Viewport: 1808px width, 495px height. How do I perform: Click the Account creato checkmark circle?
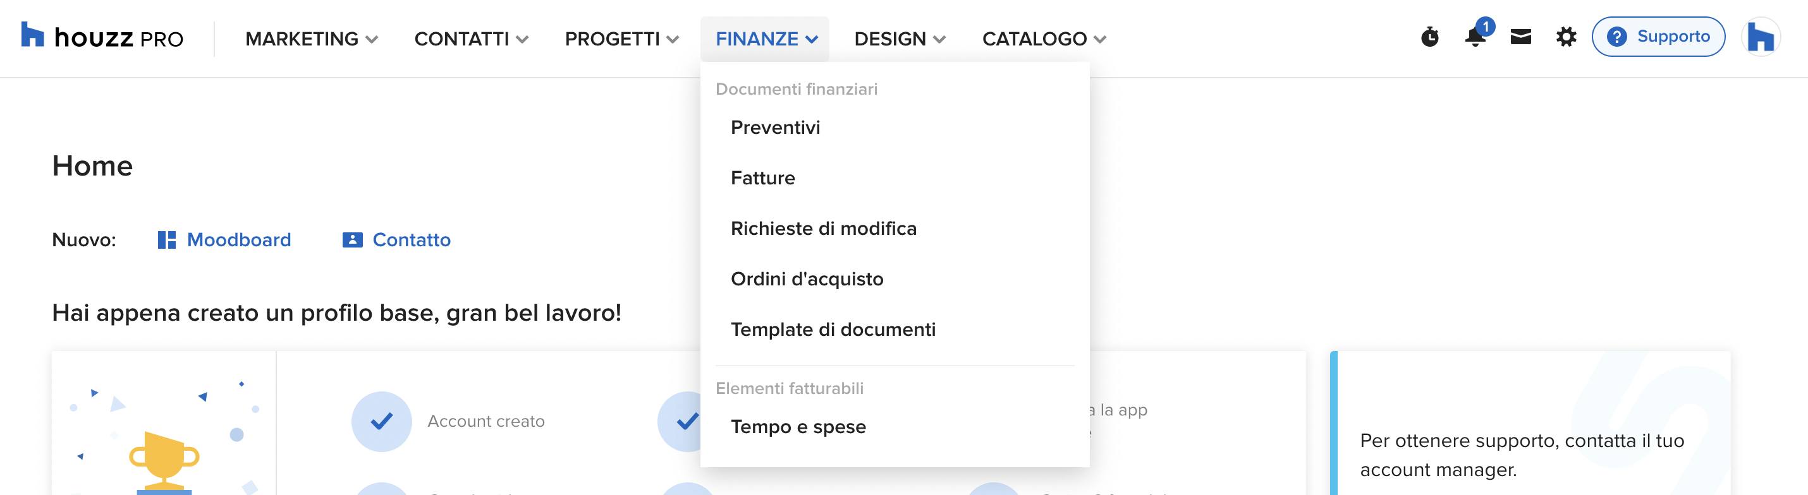point(381,421)
